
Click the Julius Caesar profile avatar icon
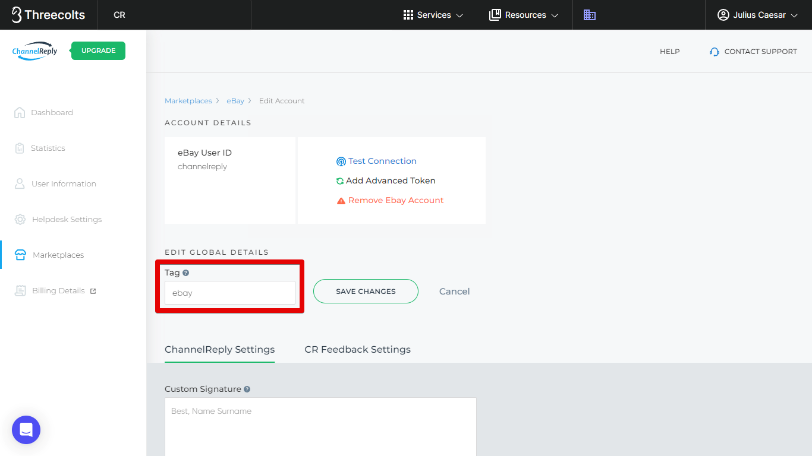pyautogui.click(x=723, y=15)
